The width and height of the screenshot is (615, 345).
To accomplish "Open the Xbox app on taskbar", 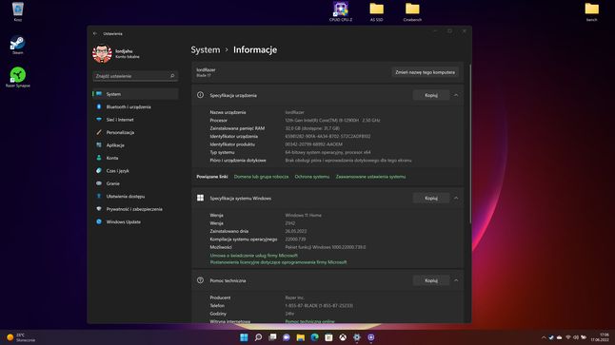I will 343,337.
